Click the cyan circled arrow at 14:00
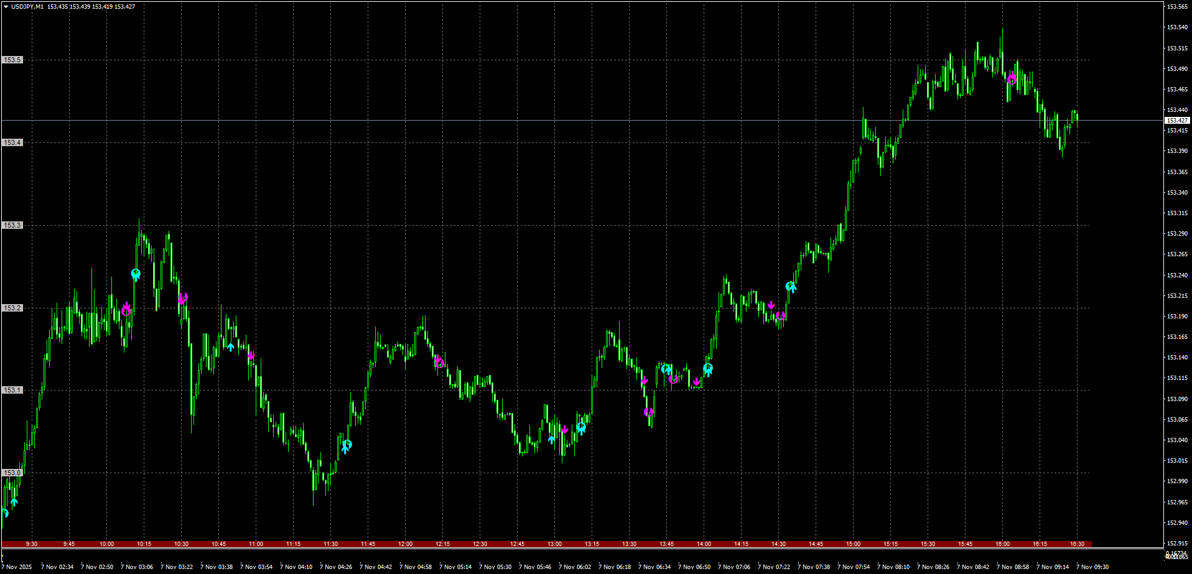Image resolution: width=1192 pixels, height=574 pixels. tap(708, 369)
